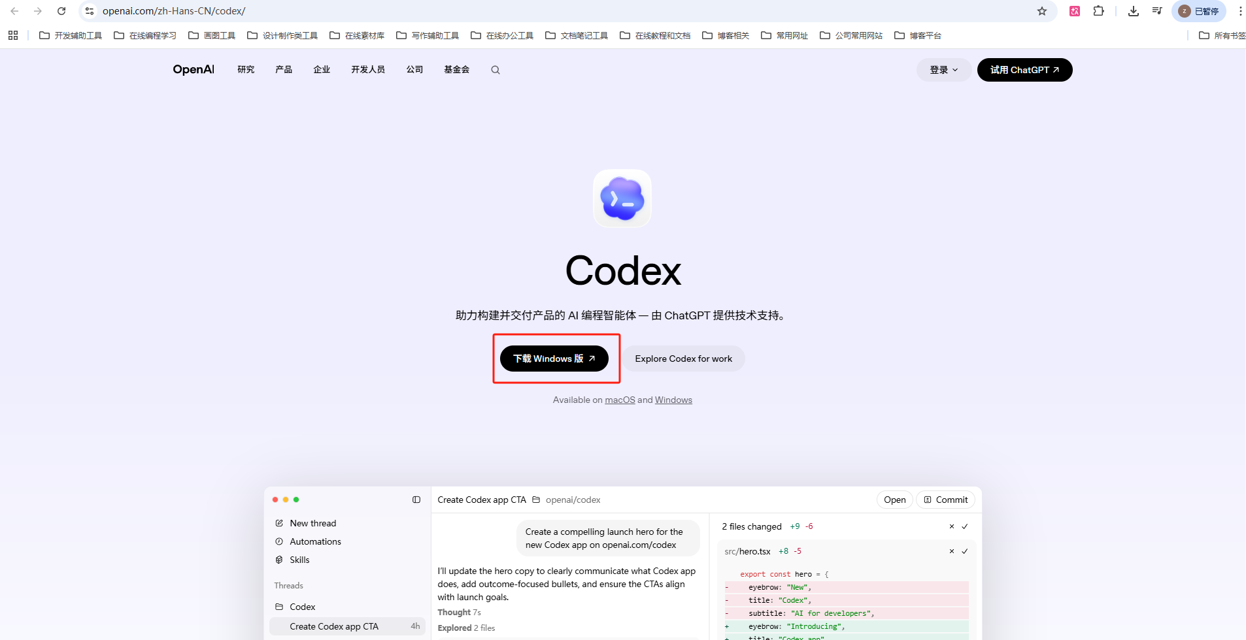Open the 产品 nav menu
Screen dimensions: 1246x640
284,70
